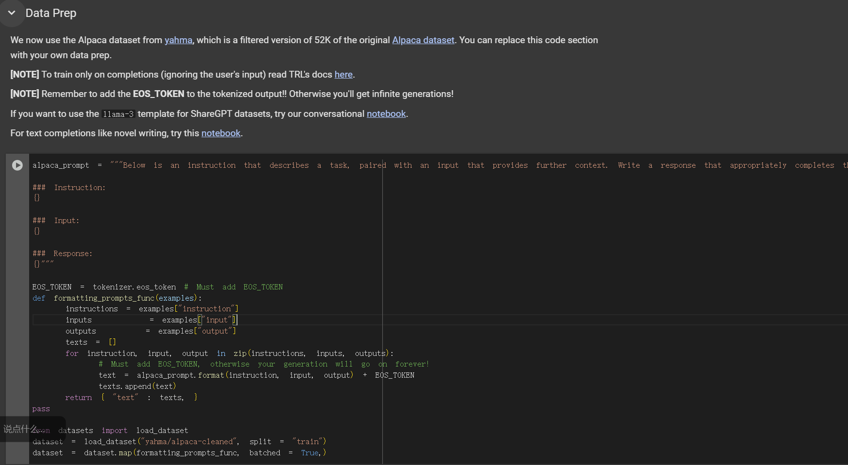Click the '### Input:' line
This screenshot has width=848, height=465.
click(x=56, y=221)
